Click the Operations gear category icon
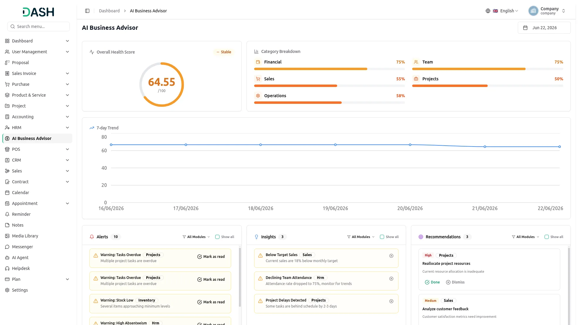Screen dimensions: 578x325 pos(258,96)
